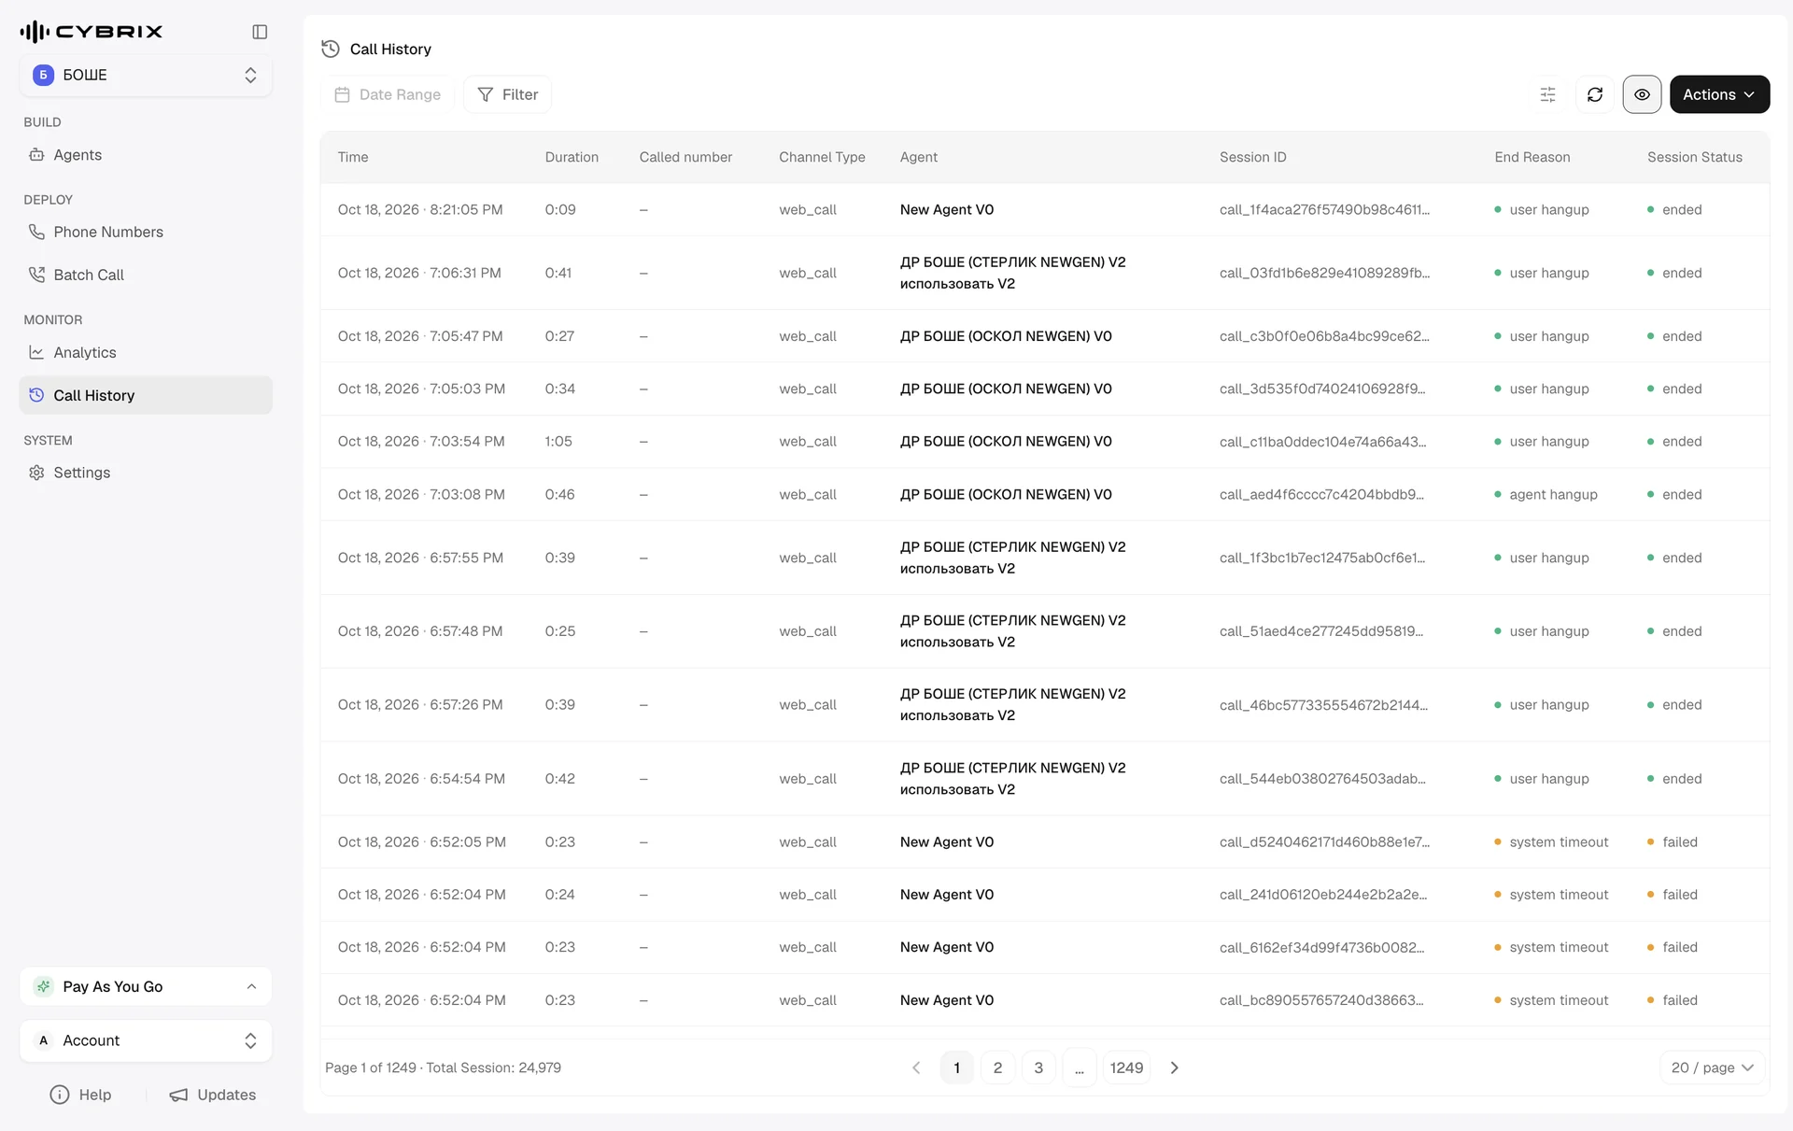Go to the next page arrow

click(x=1175, y=1067)
